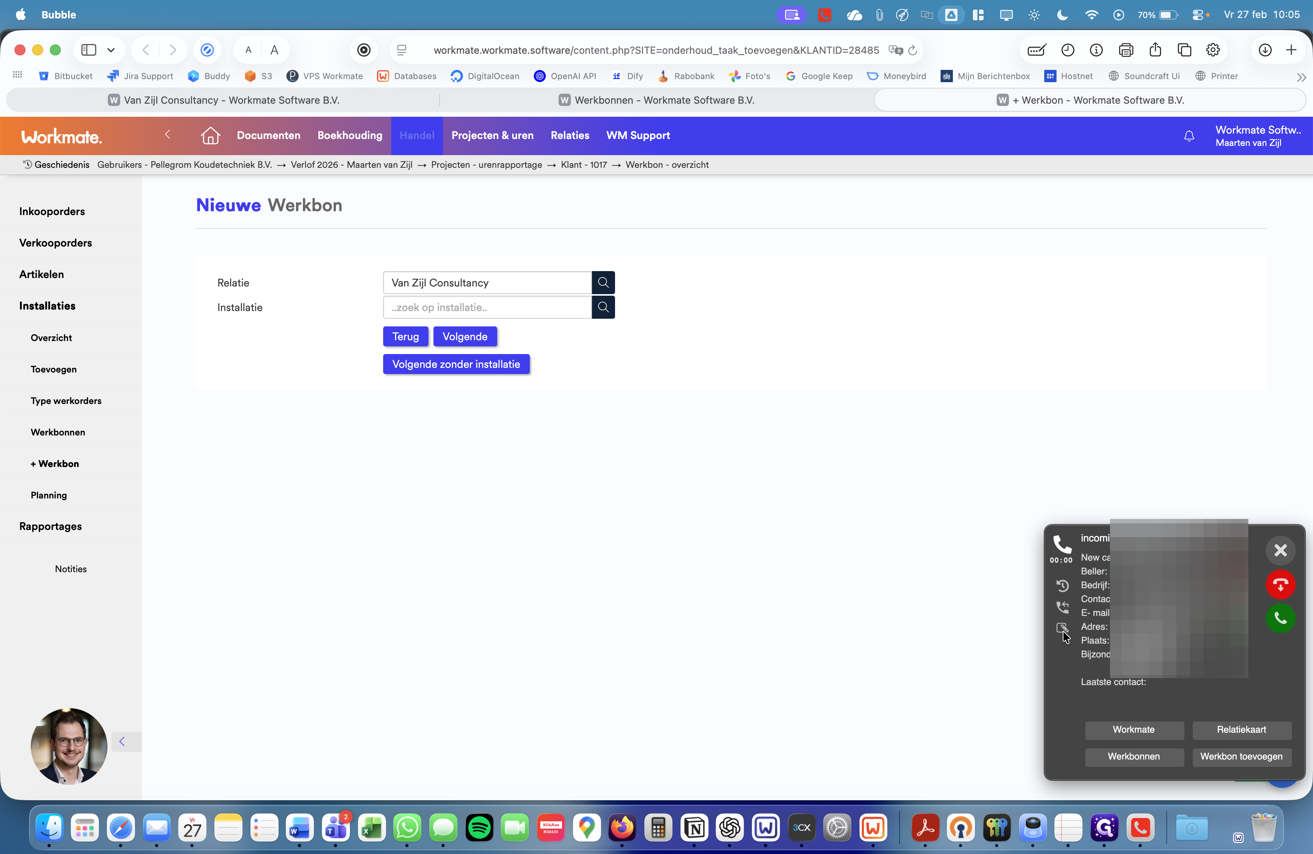This screenshot has width=1313, height=854.
Task: Open the Safari sidebar dropdown arrow
Action: [111, 50]
